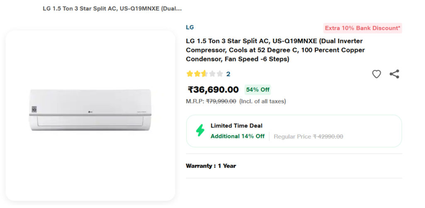The height and width of the screenshot is (208, 425).
Task: Click the last grey rating star
Action: (x=220, y=74)
